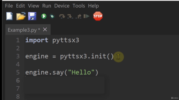Click the import keyword on line 1
The width and height of the screenshot is (179, 100).
click(x=37, y=40)
